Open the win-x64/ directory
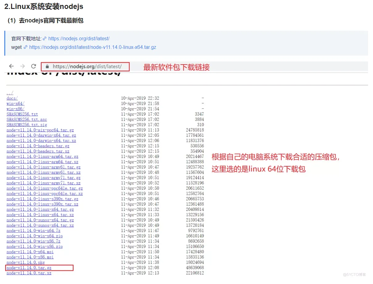 point(15,103)
